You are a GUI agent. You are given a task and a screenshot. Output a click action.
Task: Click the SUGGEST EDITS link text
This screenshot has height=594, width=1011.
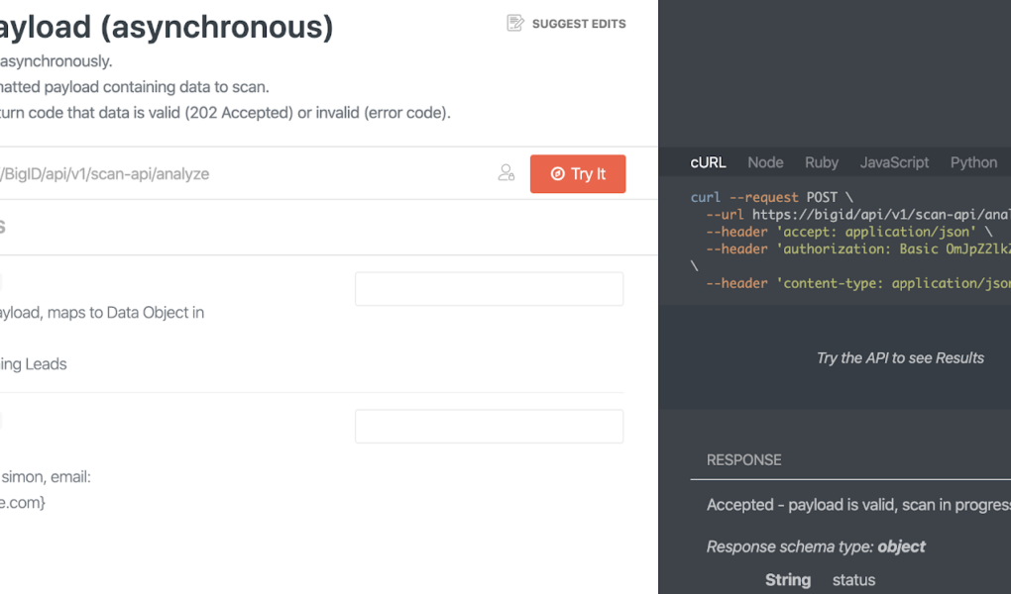(x=579, y=24)
